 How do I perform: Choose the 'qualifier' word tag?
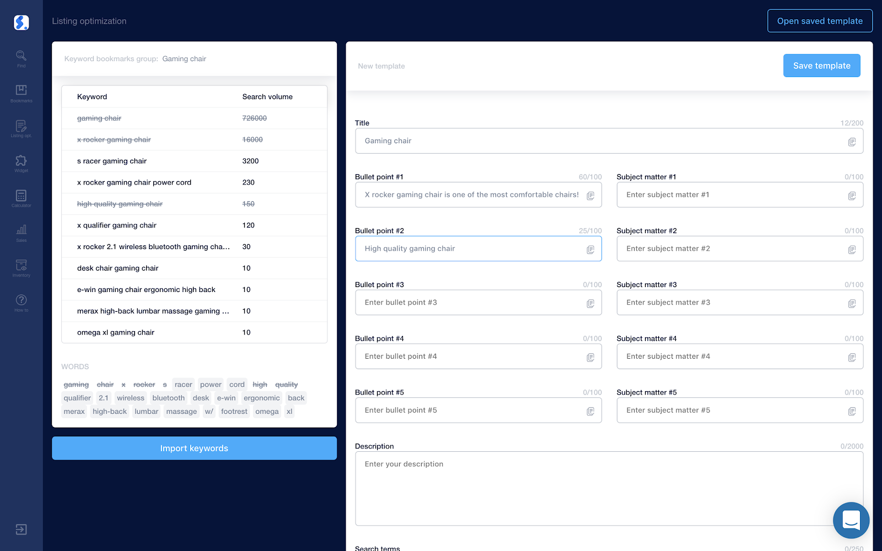click(77, 398)
